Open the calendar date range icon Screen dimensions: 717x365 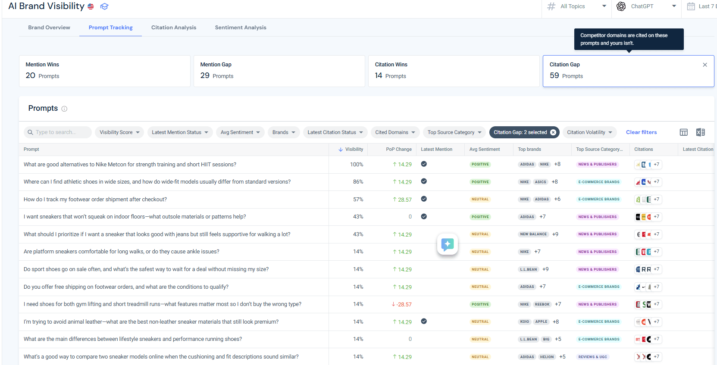click(691, 6)
